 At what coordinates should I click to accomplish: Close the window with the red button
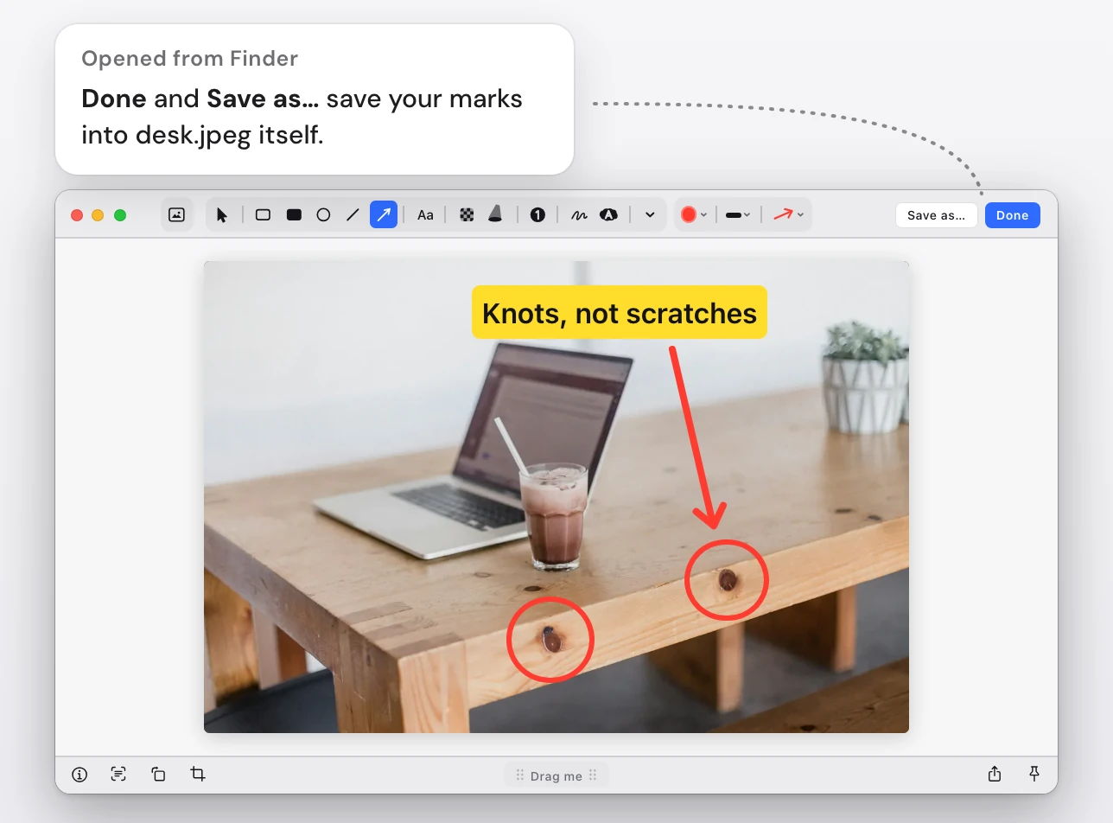point(77,215)
